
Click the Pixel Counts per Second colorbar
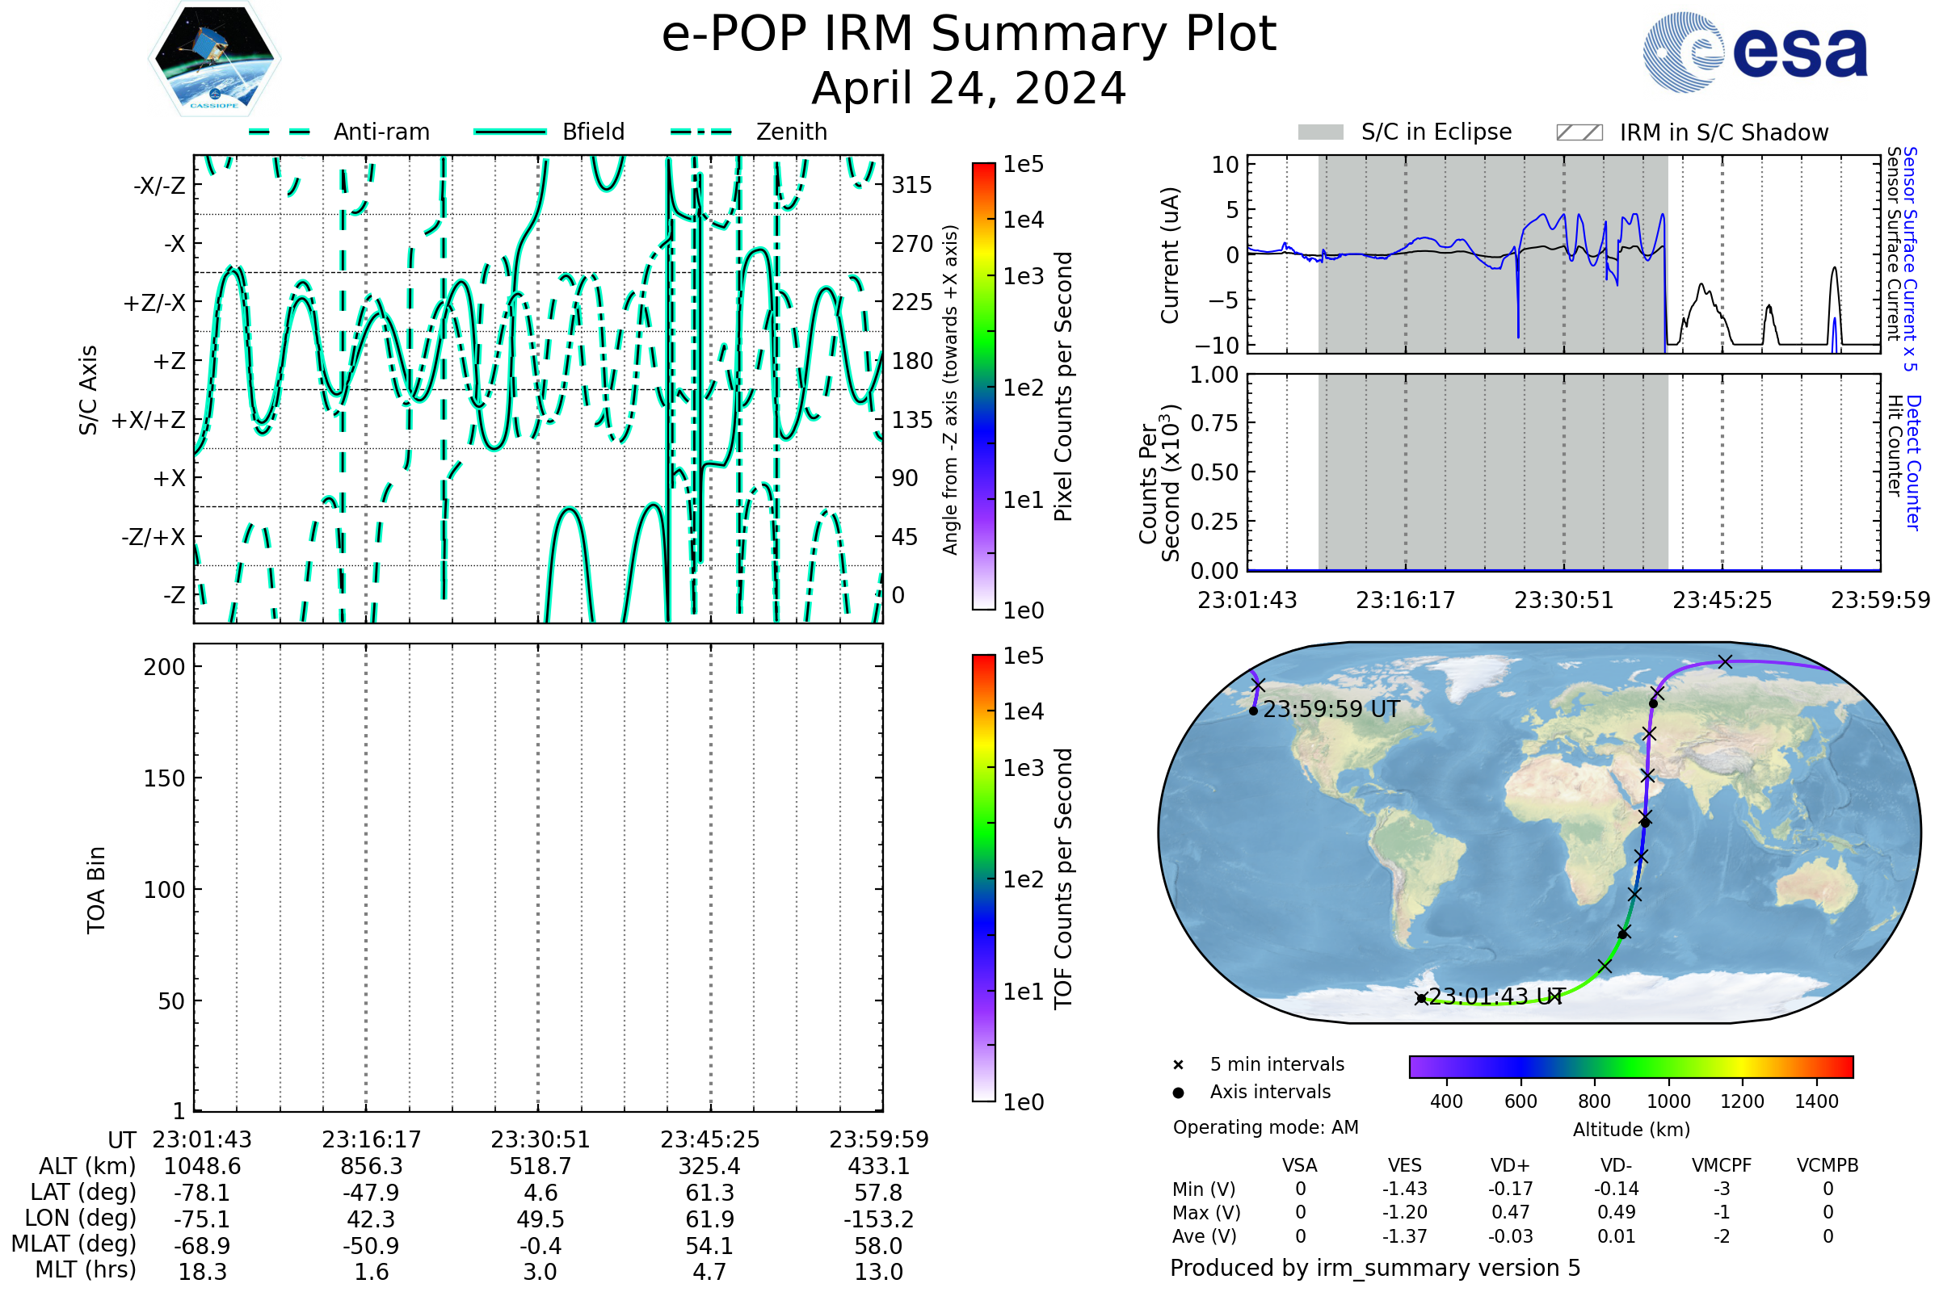point(983,387)
